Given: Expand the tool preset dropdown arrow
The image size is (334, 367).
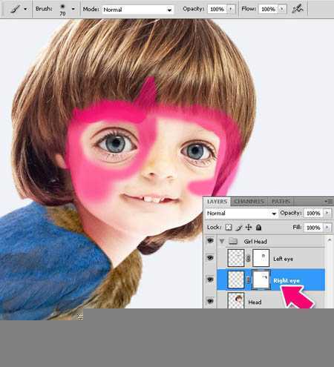Looking at the screenshot, I should (25, 9).
